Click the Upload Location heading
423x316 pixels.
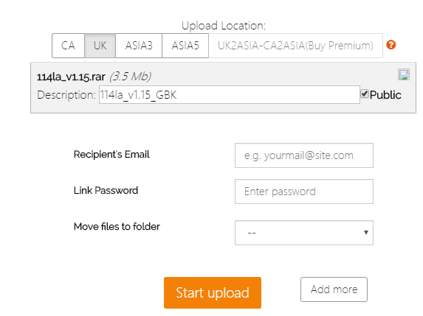point(224,26)
